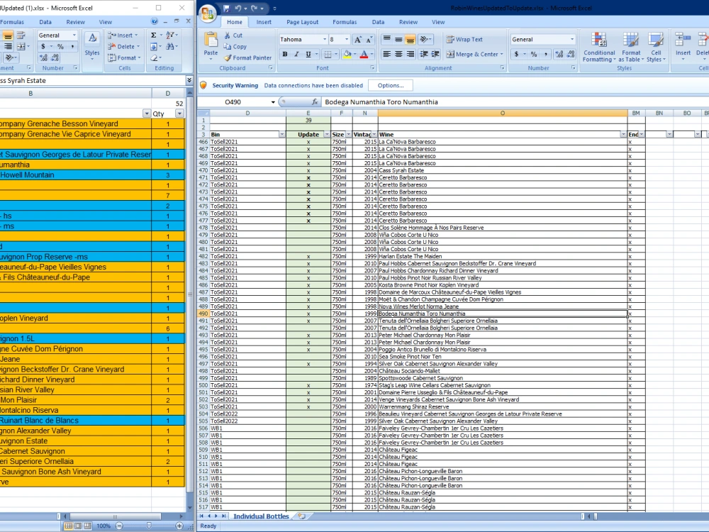This screenshot has height=532, width=709.
Task: Open the Name Box dropdown showing O490
Action: point(273,102)
